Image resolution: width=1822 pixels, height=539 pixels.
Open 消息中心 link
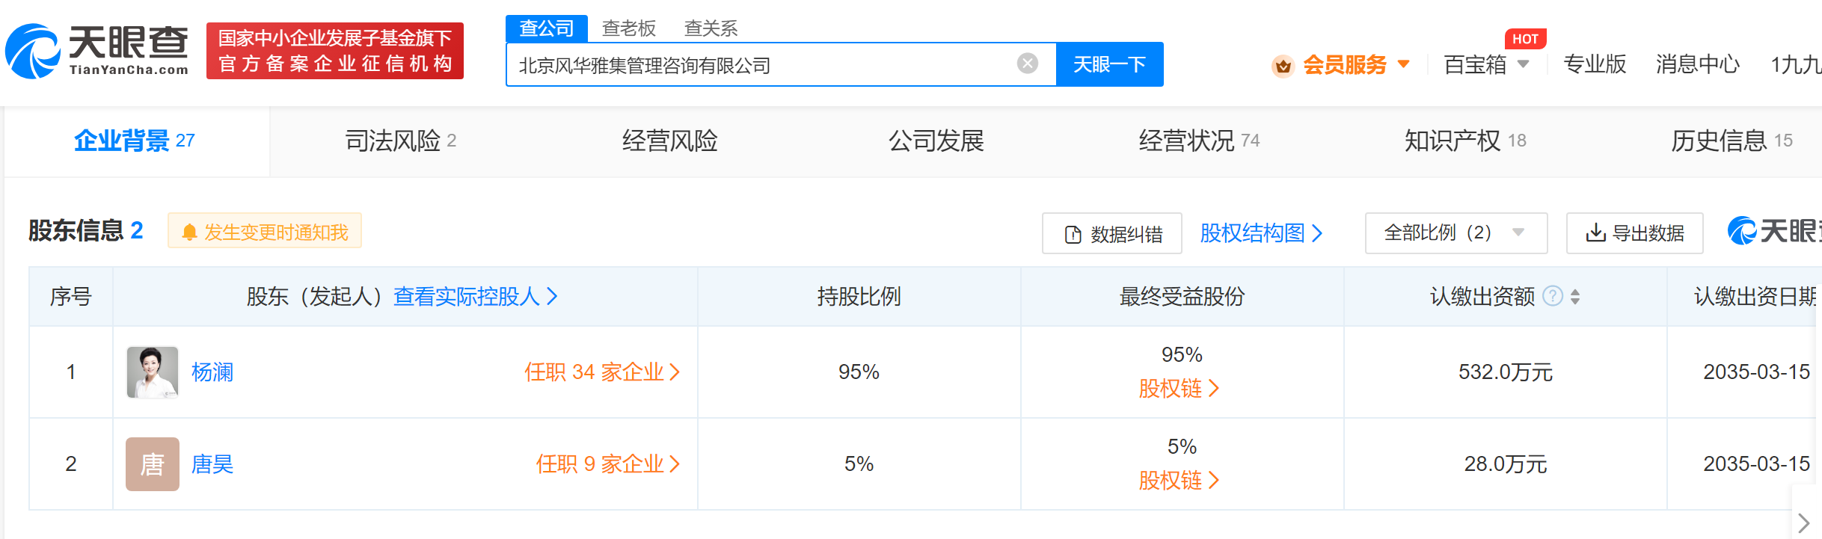(x=1698, y=64)
